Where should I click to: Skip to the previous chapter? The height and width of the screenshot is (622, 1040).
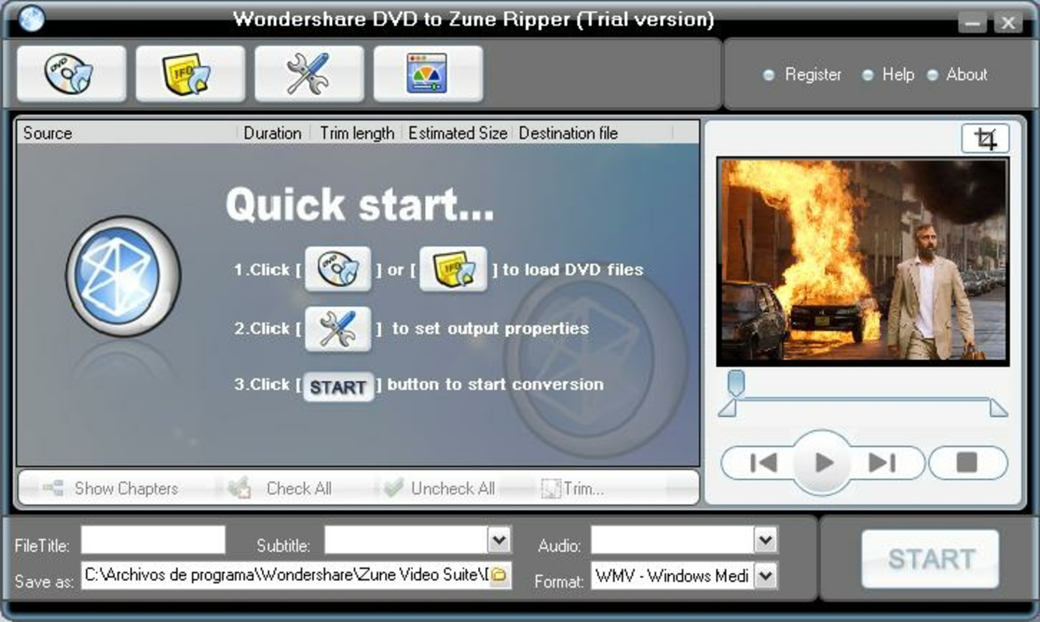click(x=763, y=463)
